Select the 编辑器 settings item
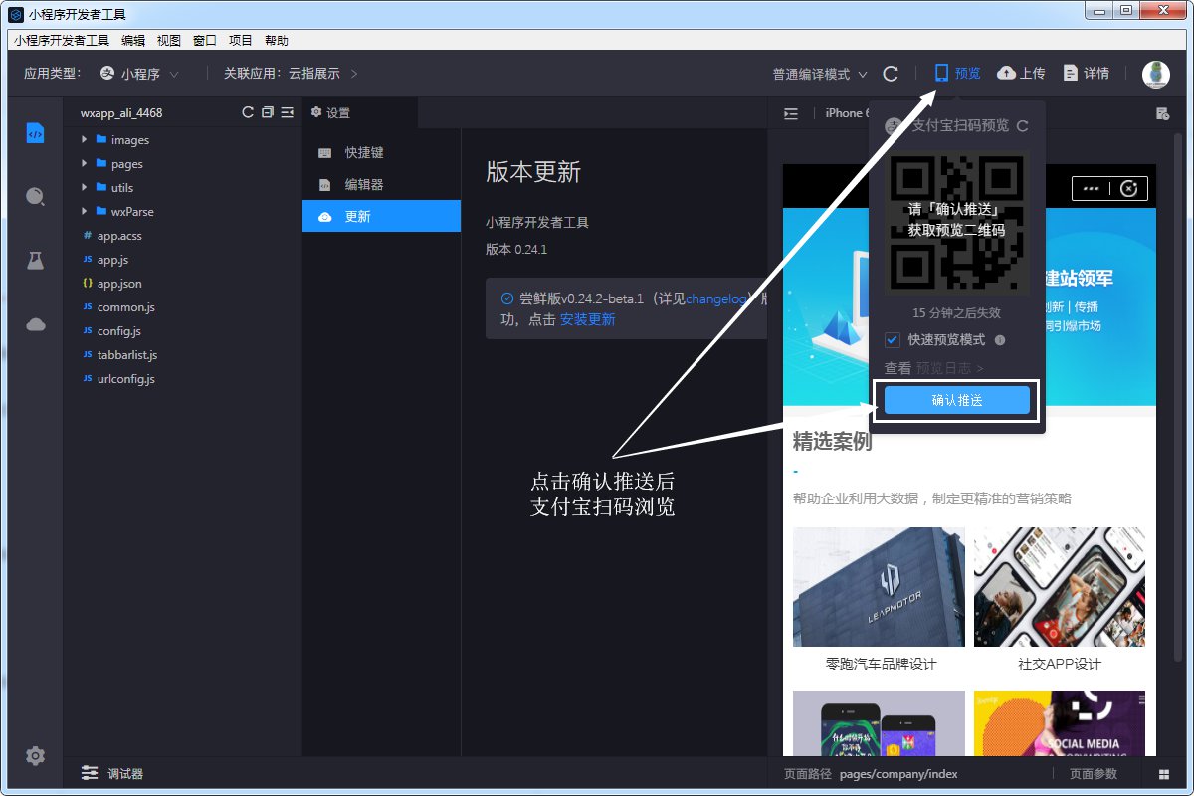This screenshot has height=796, width=1194. pyautogui.click(x=363, y=185)
